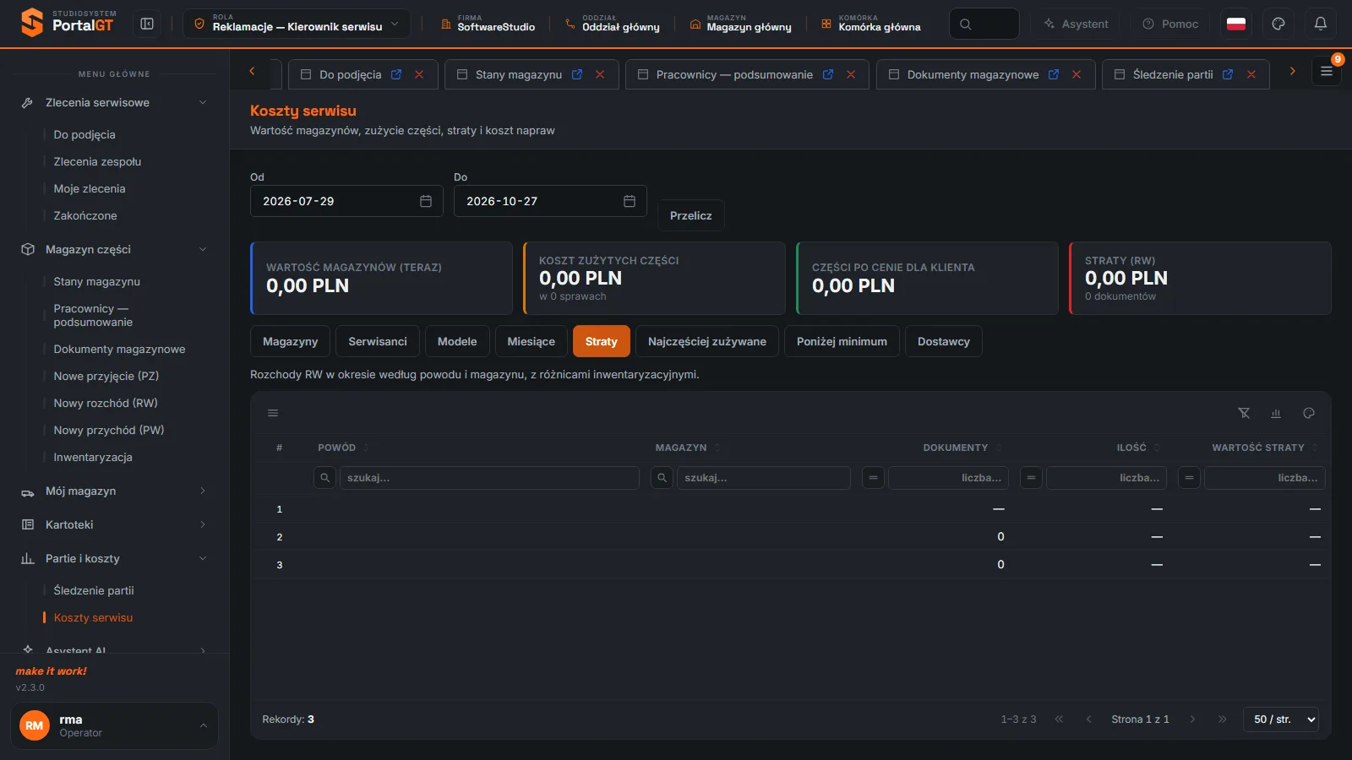Toggle the sidebar collapse icon
This screenshot has width=1352, height=760.
[x=147, y=24]
